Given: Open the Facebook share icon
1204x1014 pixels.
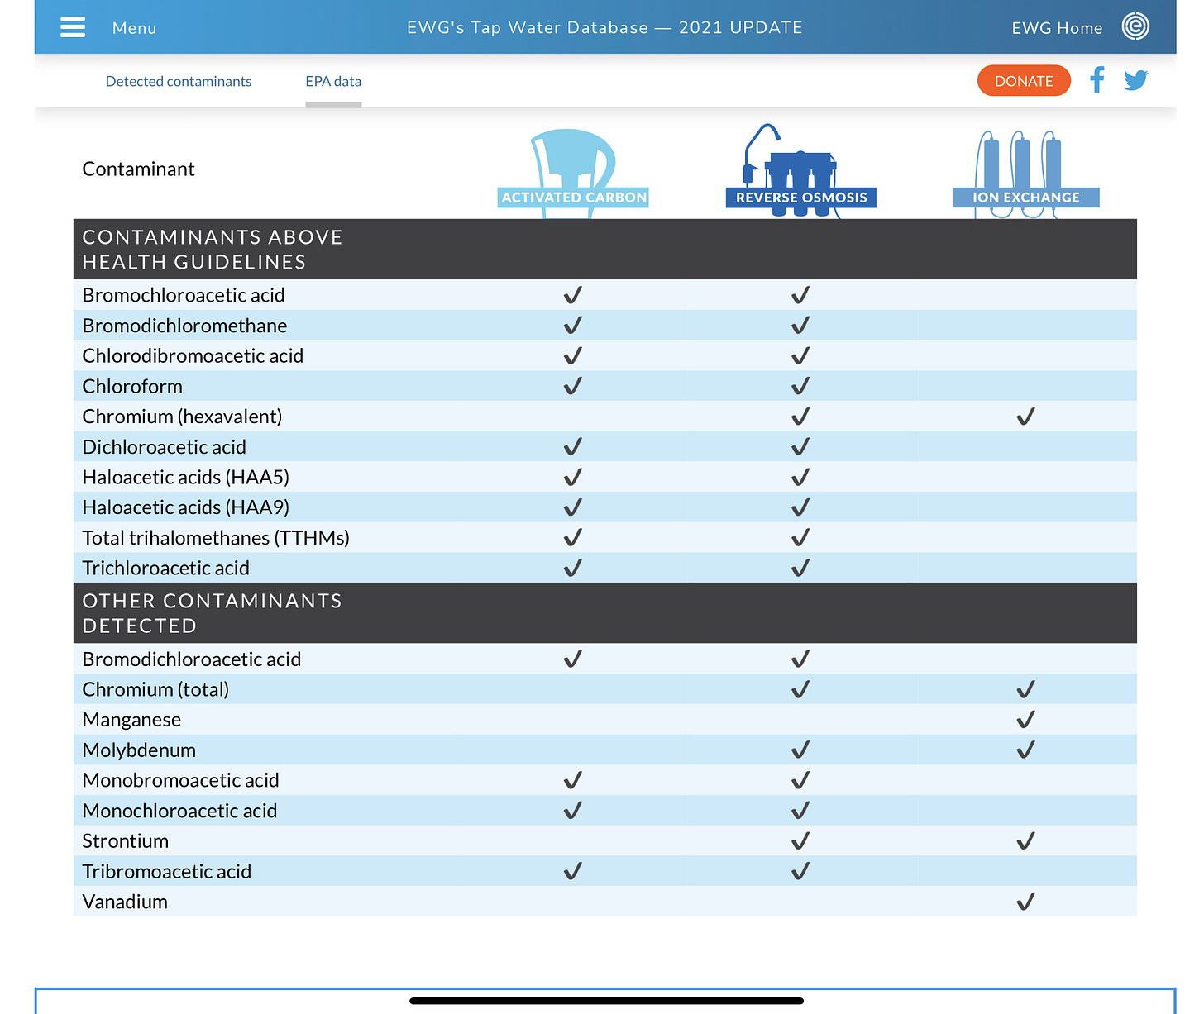Looking at the screenshot, I should pos(1097,80).
